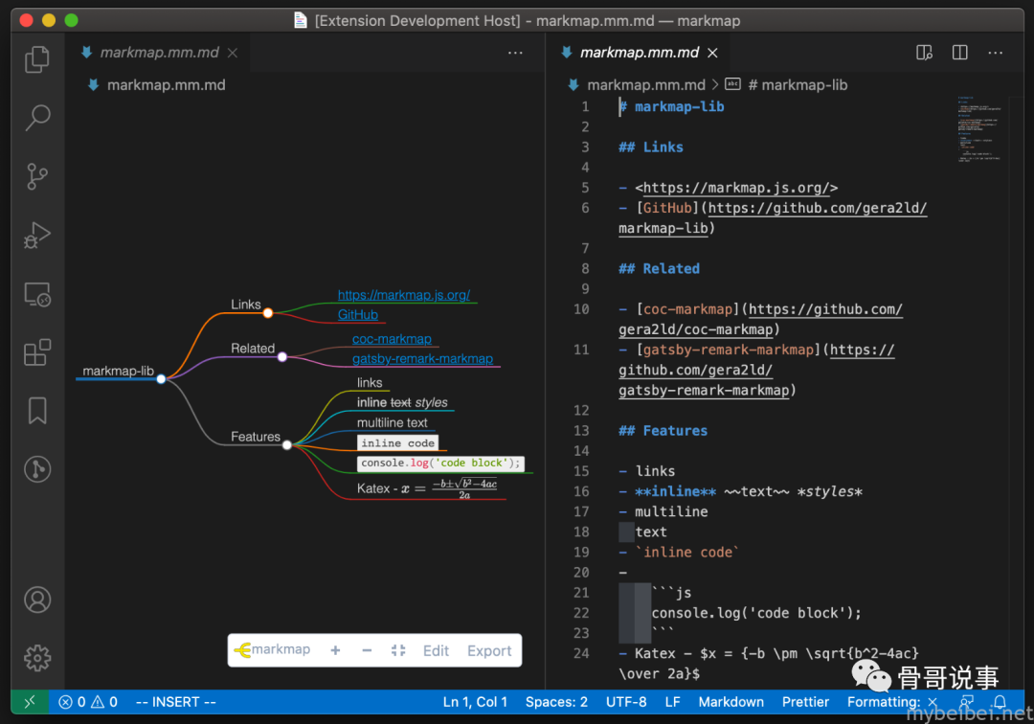Open the Search view in activity bar
This screenshot has width=1034, height=724.
(37, 118)
